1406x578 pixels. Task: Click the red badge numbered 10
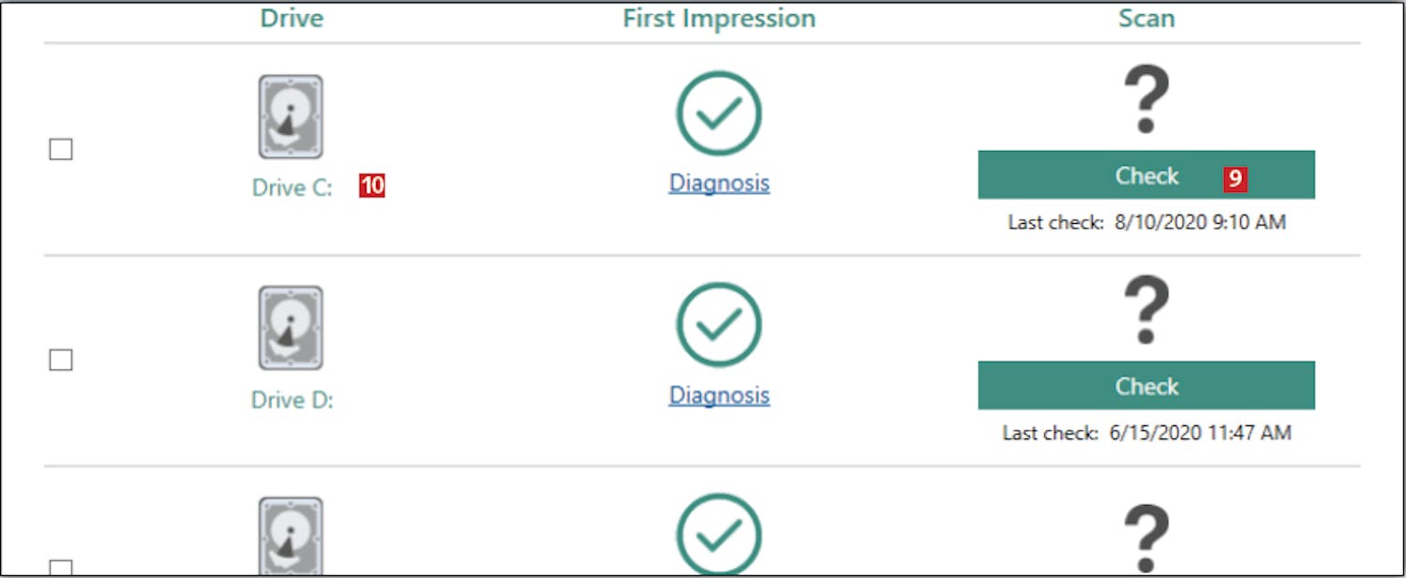click(x=372, y=186)
